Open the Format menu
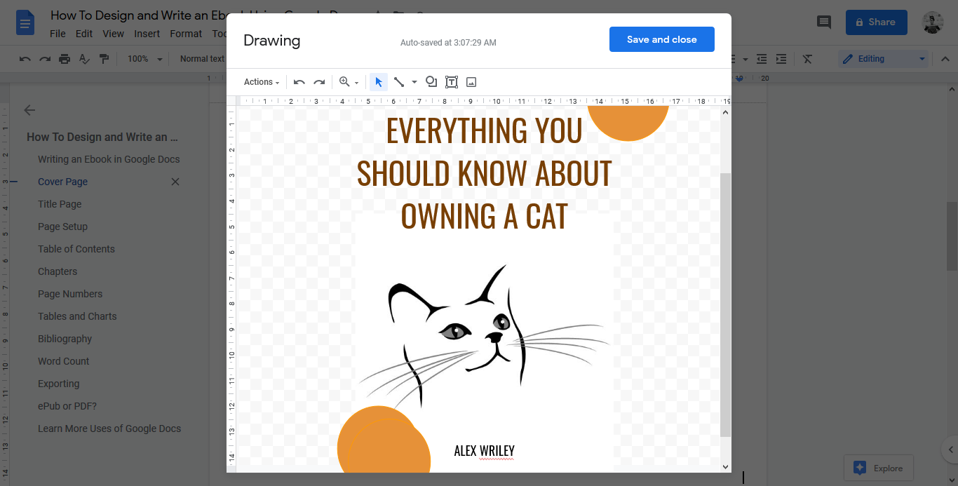The image size is (958, 486). [186, 33]
